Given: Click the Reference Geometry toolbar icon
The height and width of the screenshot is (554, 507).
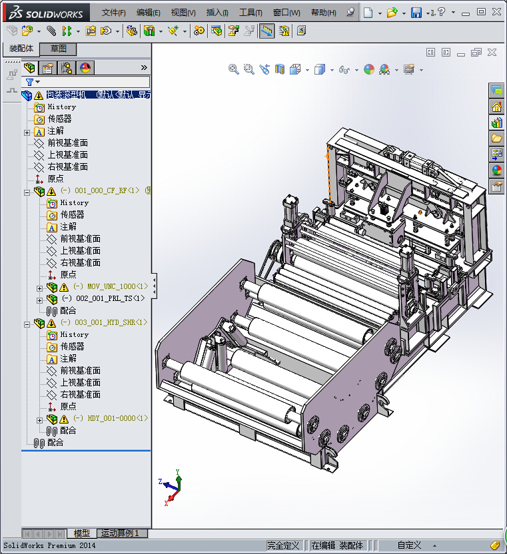Looking at the screenshot, I should pos(173,31).
